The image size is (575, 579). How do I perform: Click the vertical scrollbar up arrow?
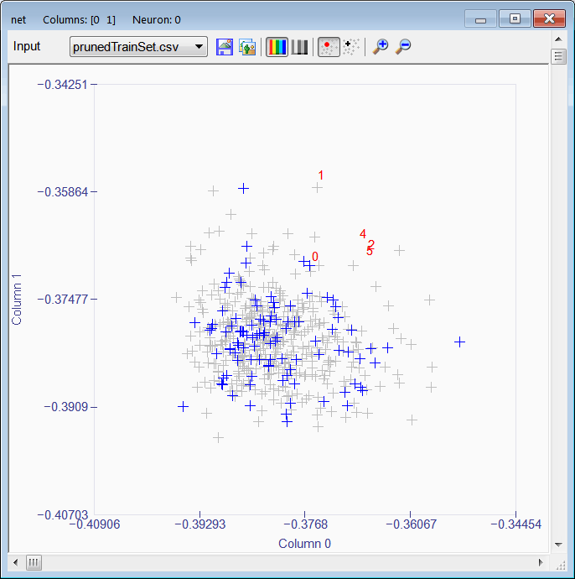click(x=558, y=39)
